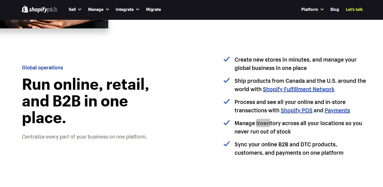Expand the Manage menu
The width and height of the screenshot is (383, 187).
pos(98,9)
